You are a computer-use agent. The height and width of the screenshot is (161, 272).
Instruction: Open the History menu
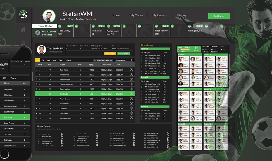(182, 15)
